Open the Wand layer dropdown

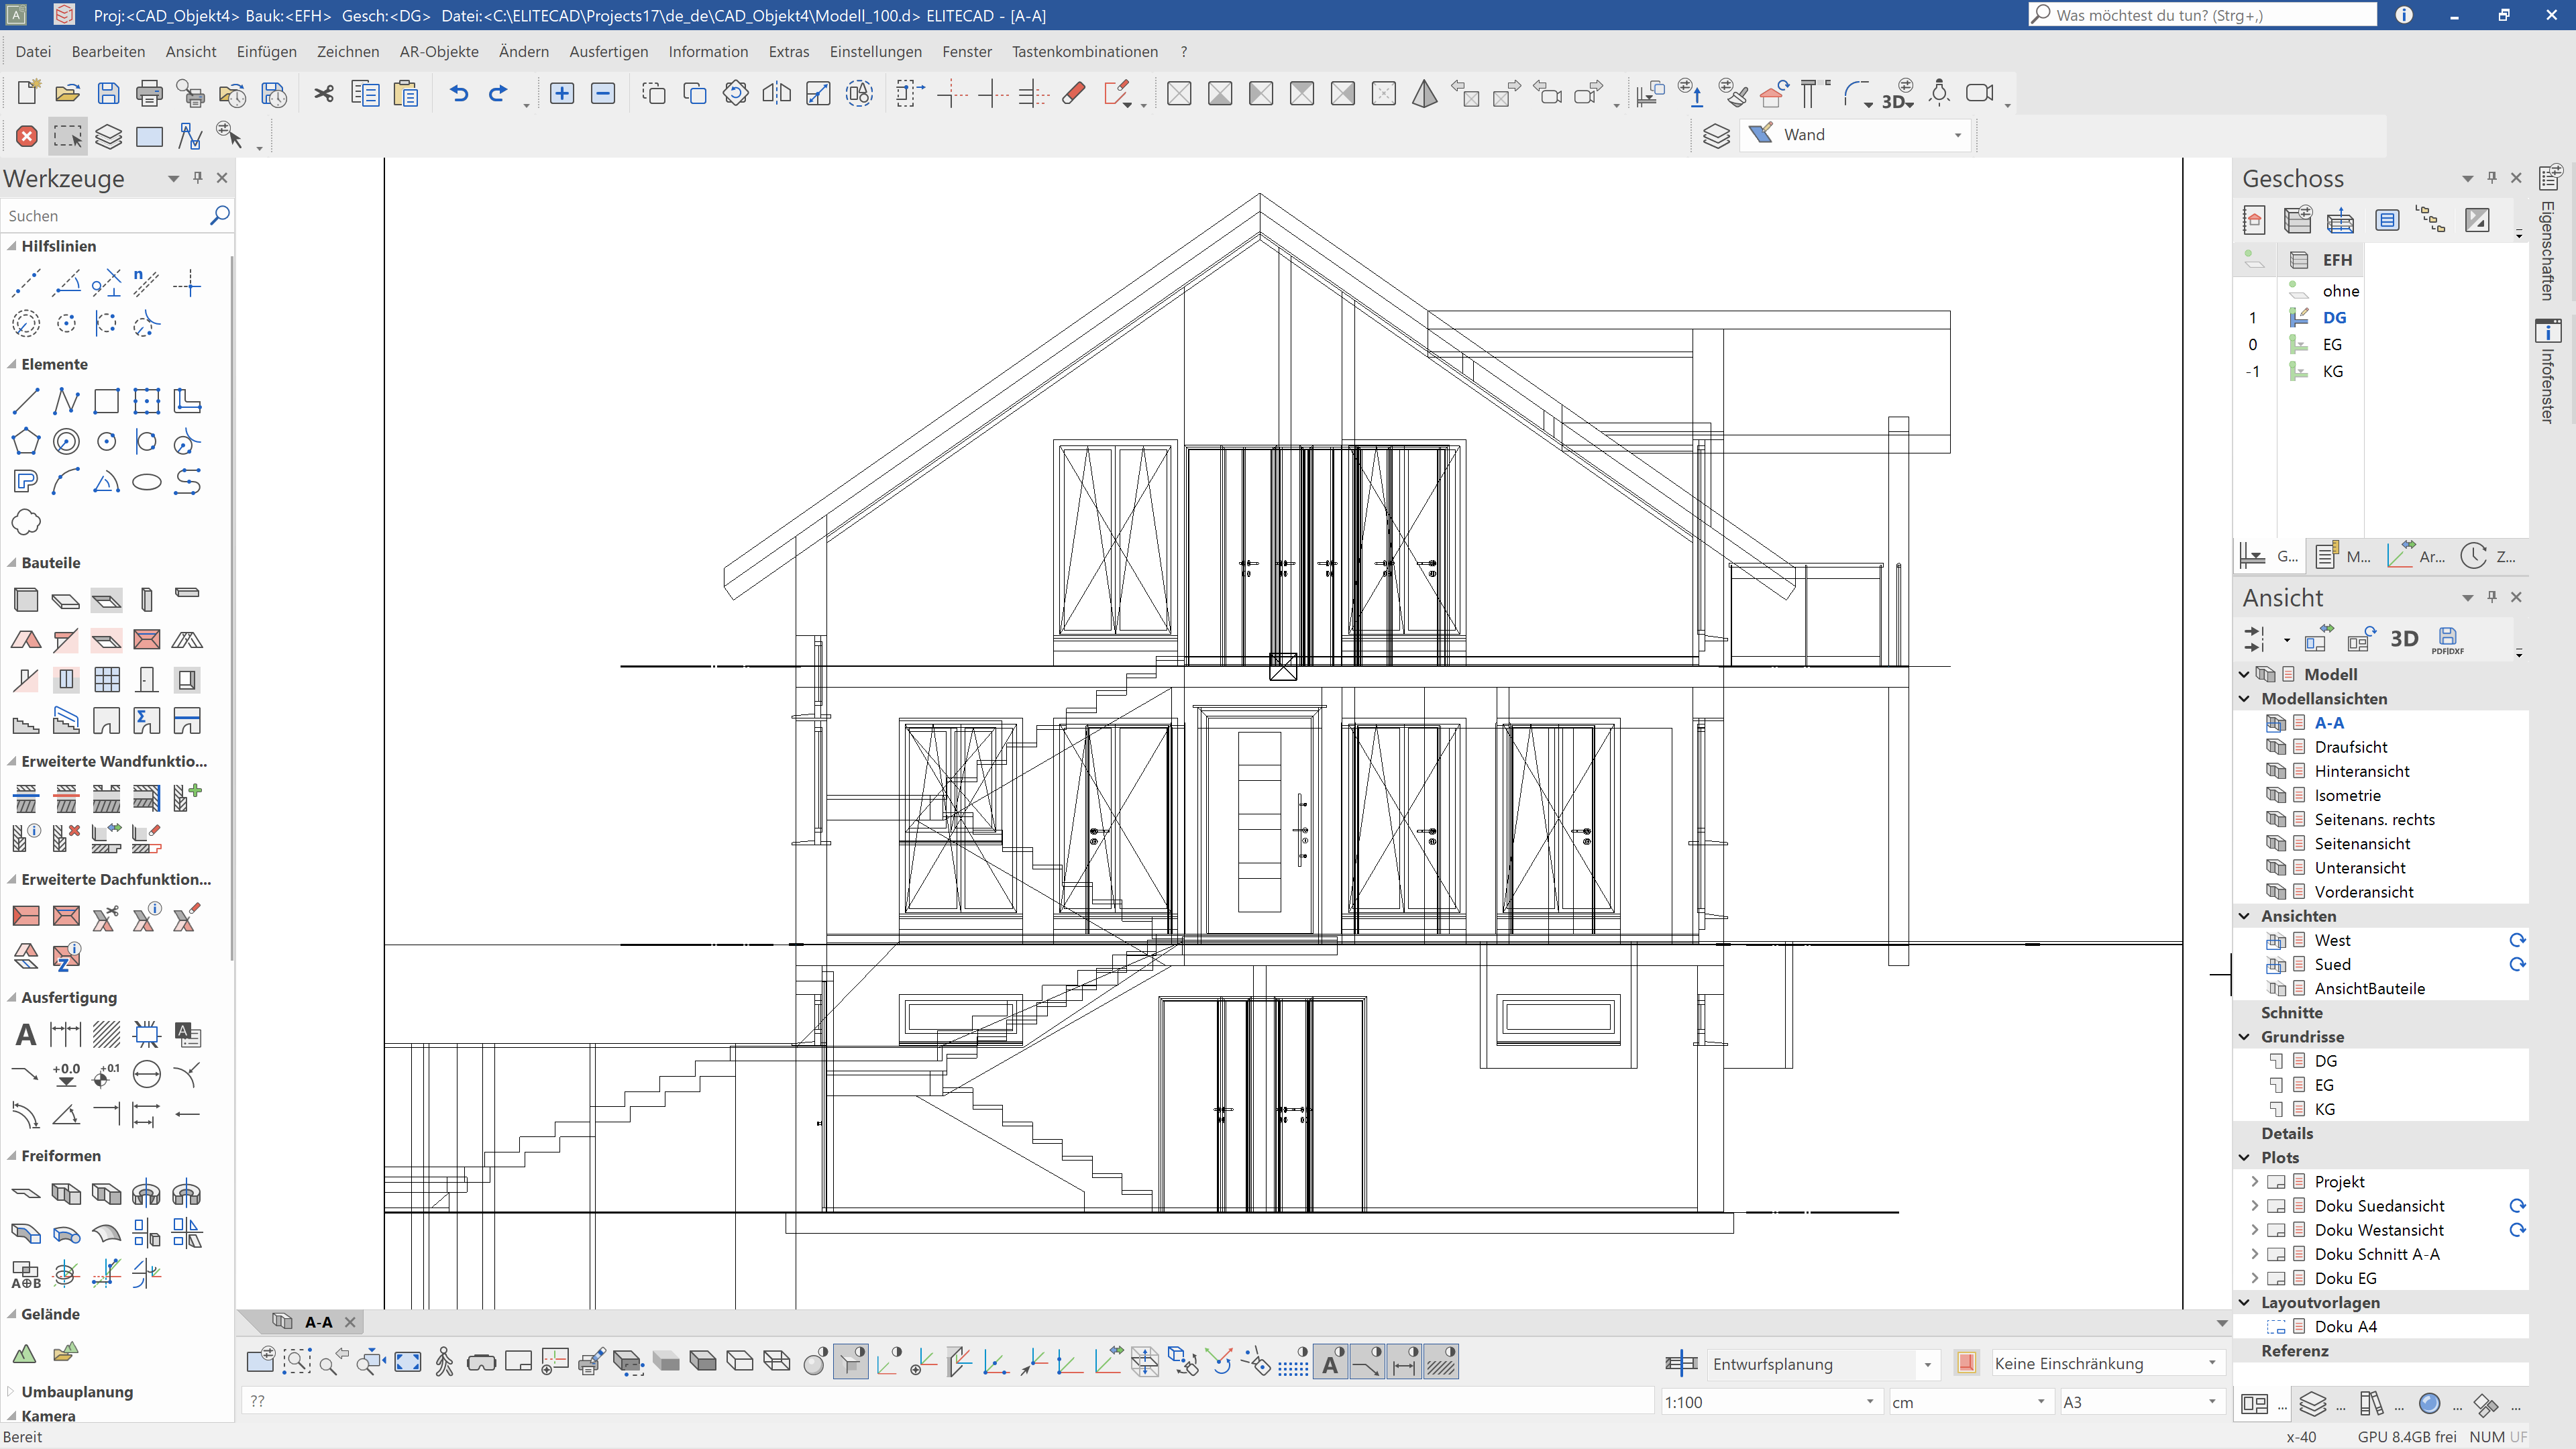[x=1957, y=135]
